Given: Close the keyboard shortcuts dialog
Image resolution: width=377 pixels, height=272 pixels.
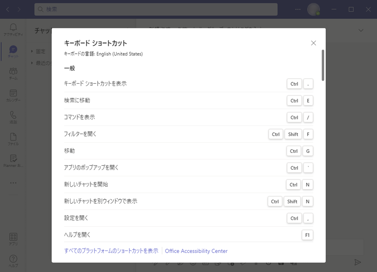Looking at the screenshot, I should pos(313,43).
